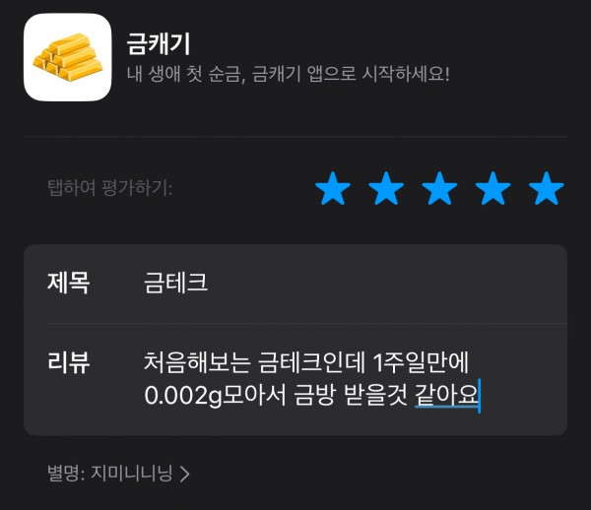Choose the fourth star rating
The height and width of the screenshot is (510, 591).
[x=493, y=188]
